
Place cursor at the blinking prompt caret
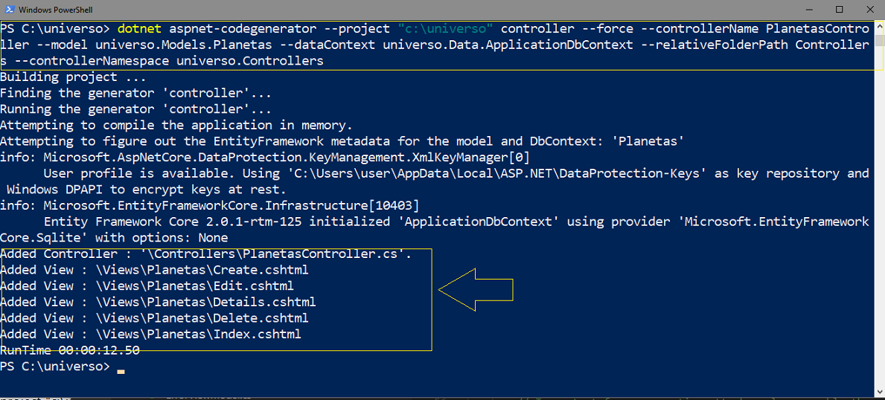point(121,371)
